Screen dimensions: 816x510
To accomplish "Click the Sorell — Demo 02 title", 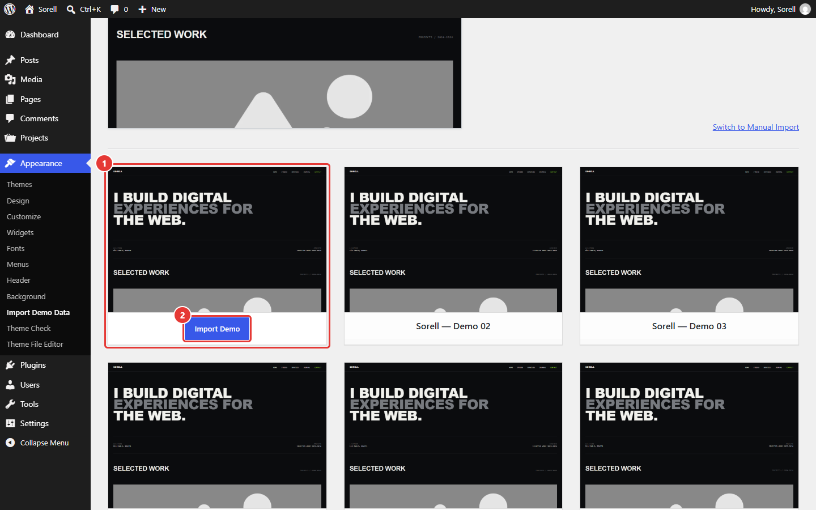I will pos(453,326).
